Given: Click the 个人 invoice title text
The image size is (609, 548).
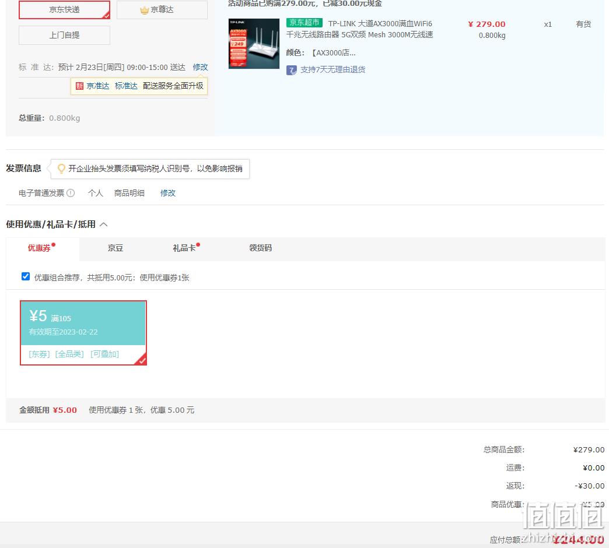Looking at the screenshot, I should (96, 193).
